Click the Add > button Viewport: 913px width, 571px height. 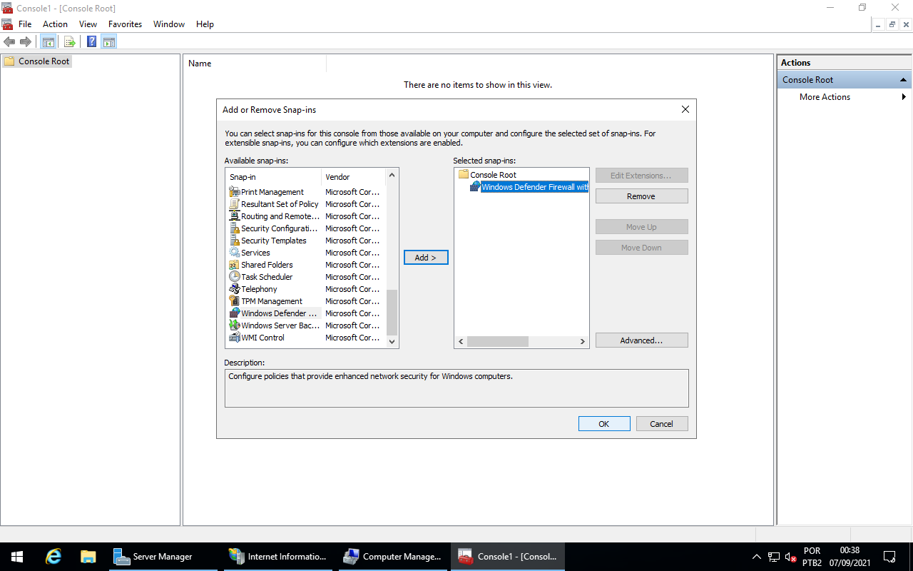click(x=426, y=258)
